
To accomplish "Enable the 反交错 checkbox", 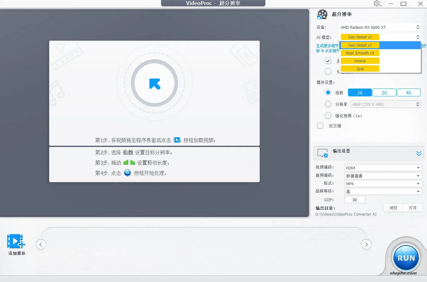I will (320, 126).
